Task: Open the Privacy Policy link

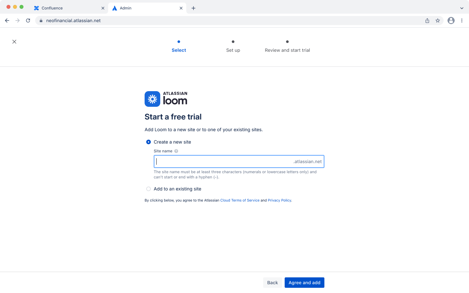Action: point(279,200)
